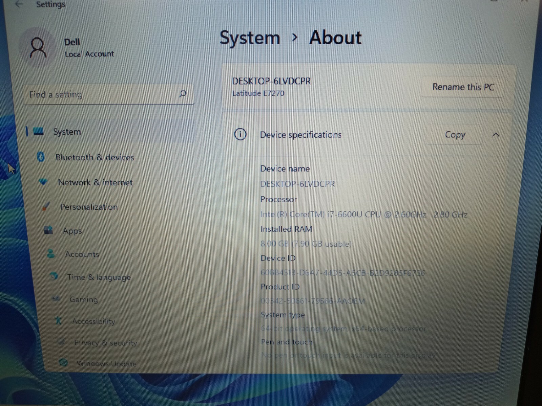542x406 pixels.
Task: Click the Rename this PC button
Action: tap(463, 87)
